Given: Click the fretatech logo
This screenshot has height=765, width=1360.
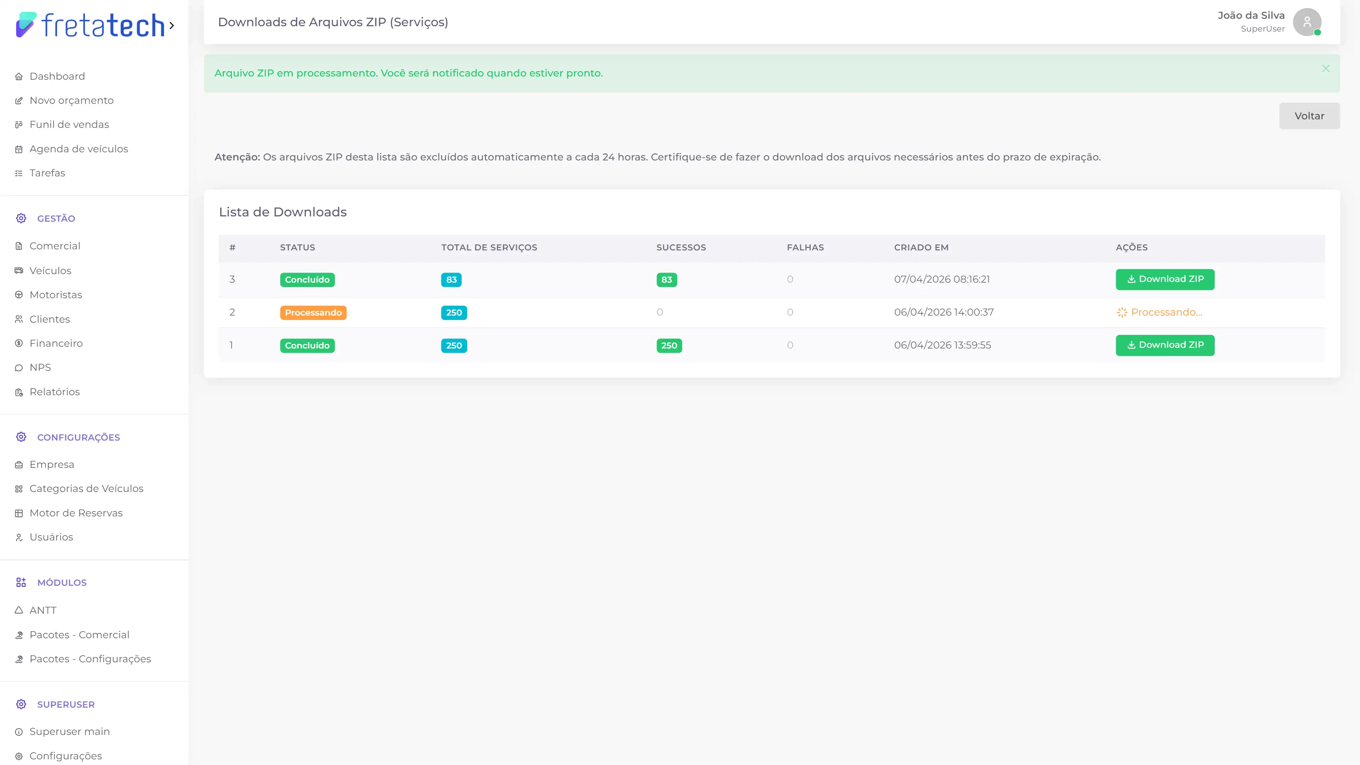Looking at the screenshot, I should 90,25.
